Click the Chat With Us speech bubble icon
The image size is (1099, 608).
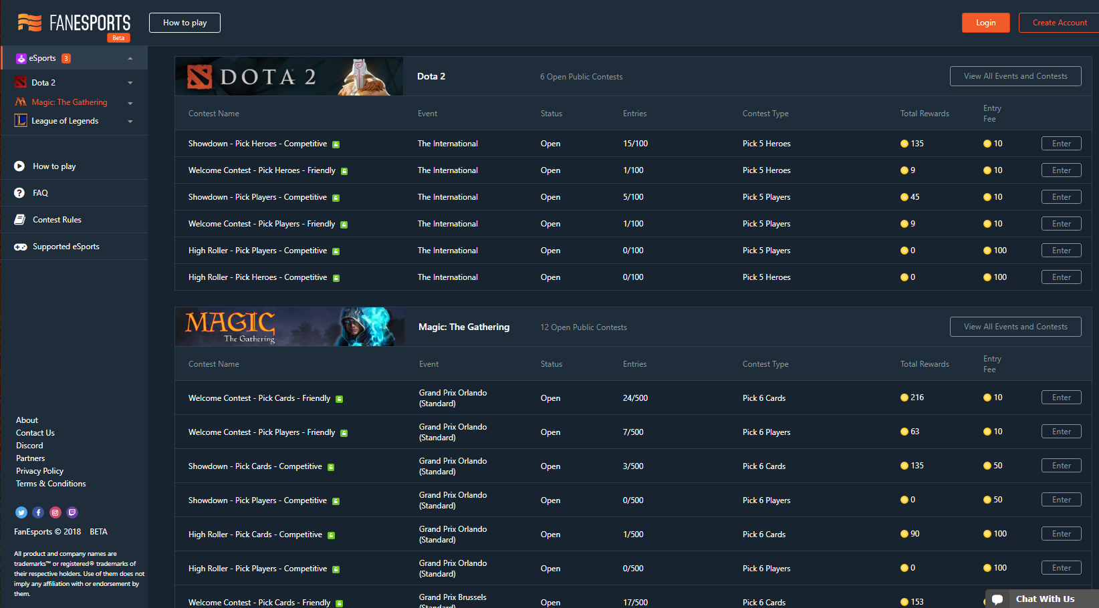[x=997, y=599]
